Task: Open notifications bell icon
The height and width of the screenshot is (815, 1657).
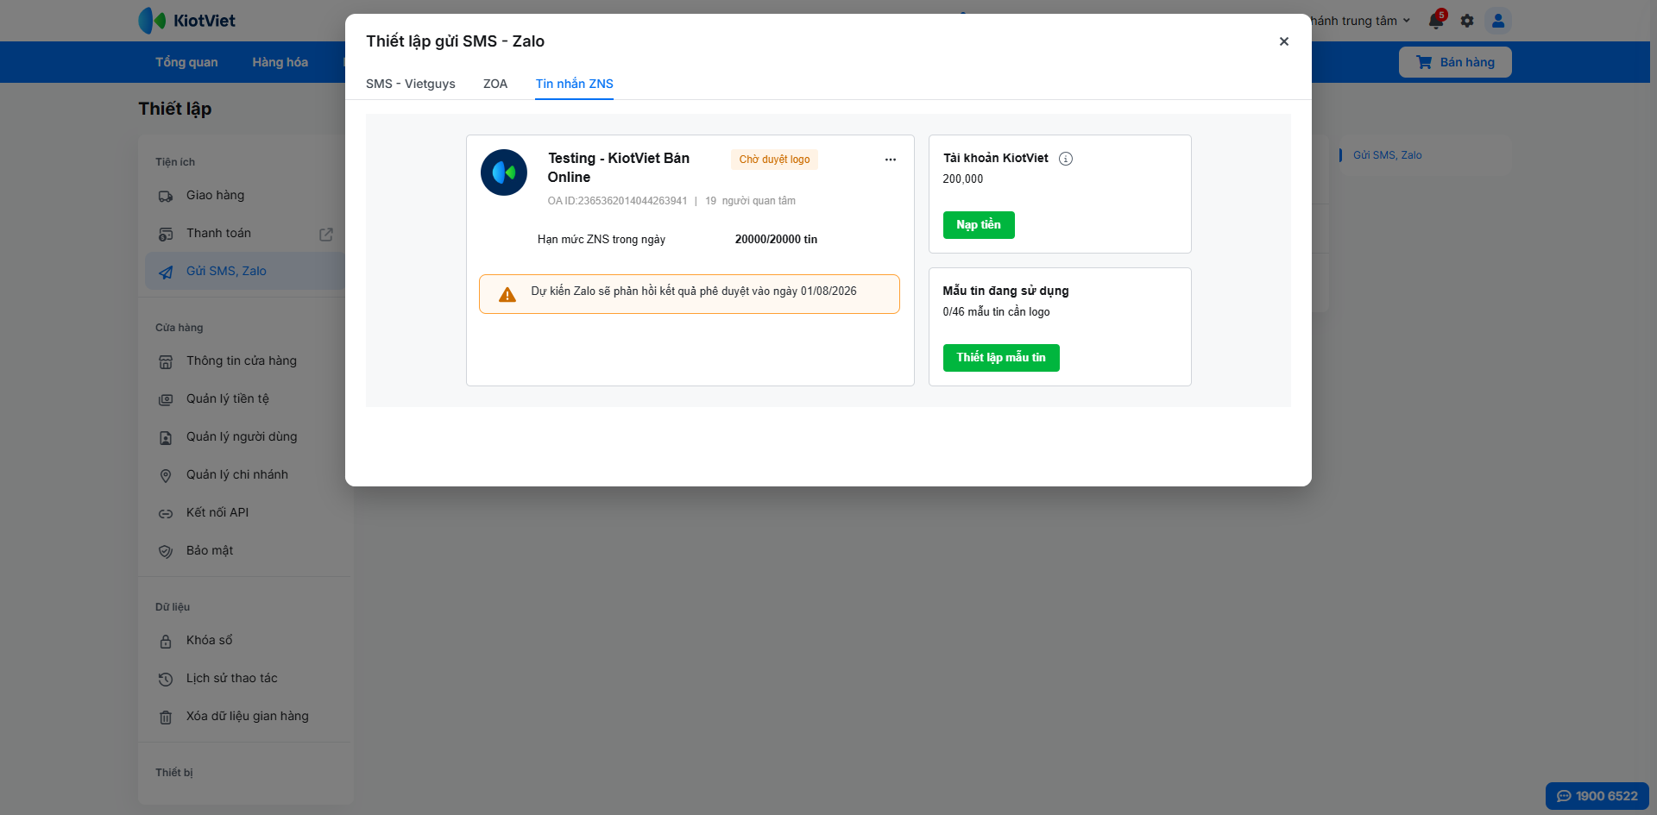Action: tap(1436, 21)
